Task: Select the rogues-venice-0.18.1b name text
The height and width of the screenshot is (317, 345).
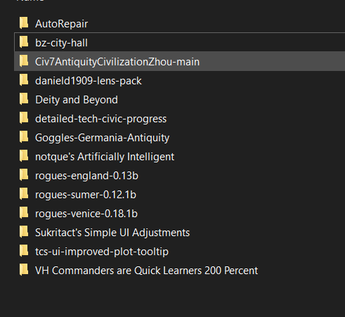Action: tap(86, 214)
